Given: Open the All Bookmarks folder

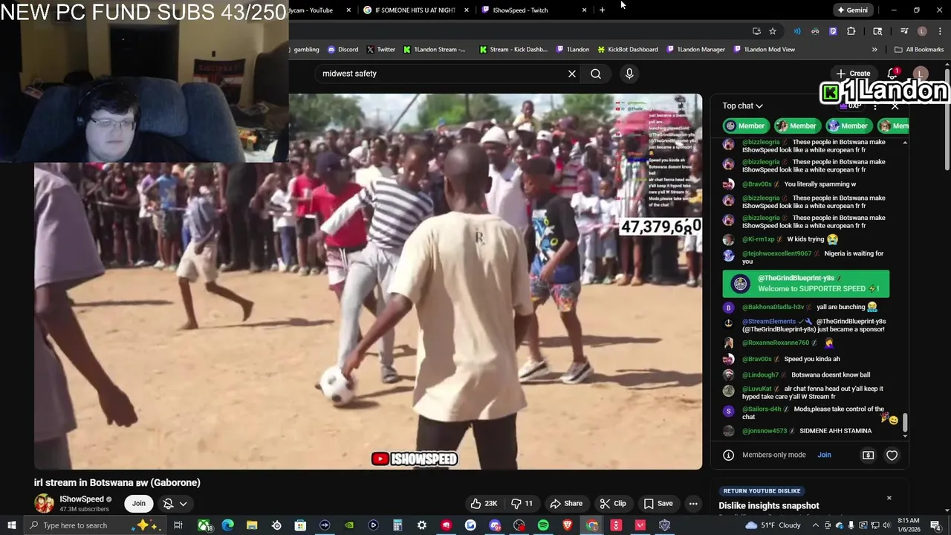Looking at the screenshot, I should pyautogui.click(x=919, y=50).
